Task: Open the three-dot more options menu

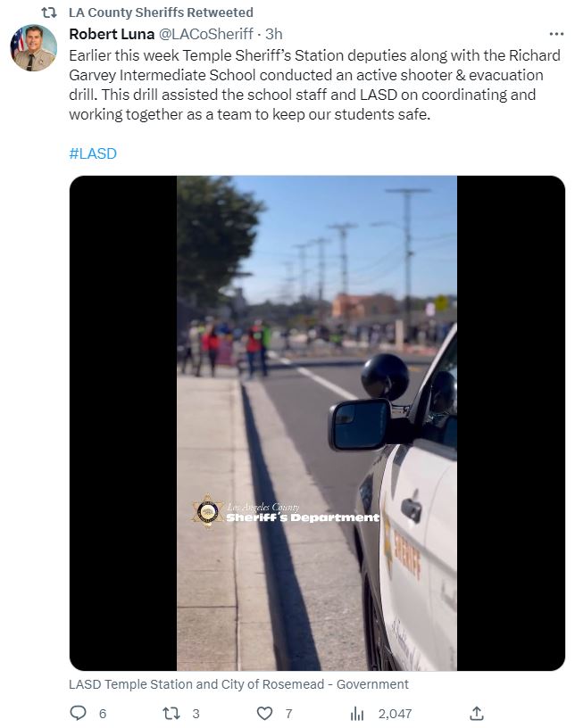Action: (556, 34)
